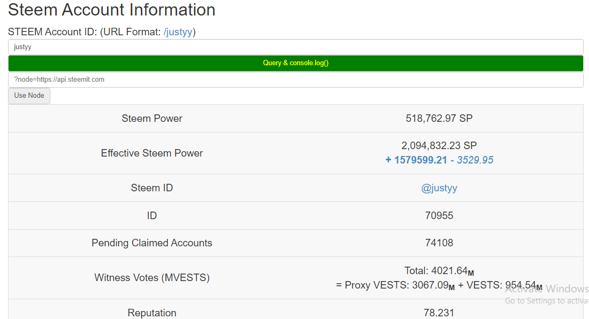Focus the STEEM Account ID input field
The width and height of the screenshot is (589, 319).
pyautogui.click(x=296, y=47)
